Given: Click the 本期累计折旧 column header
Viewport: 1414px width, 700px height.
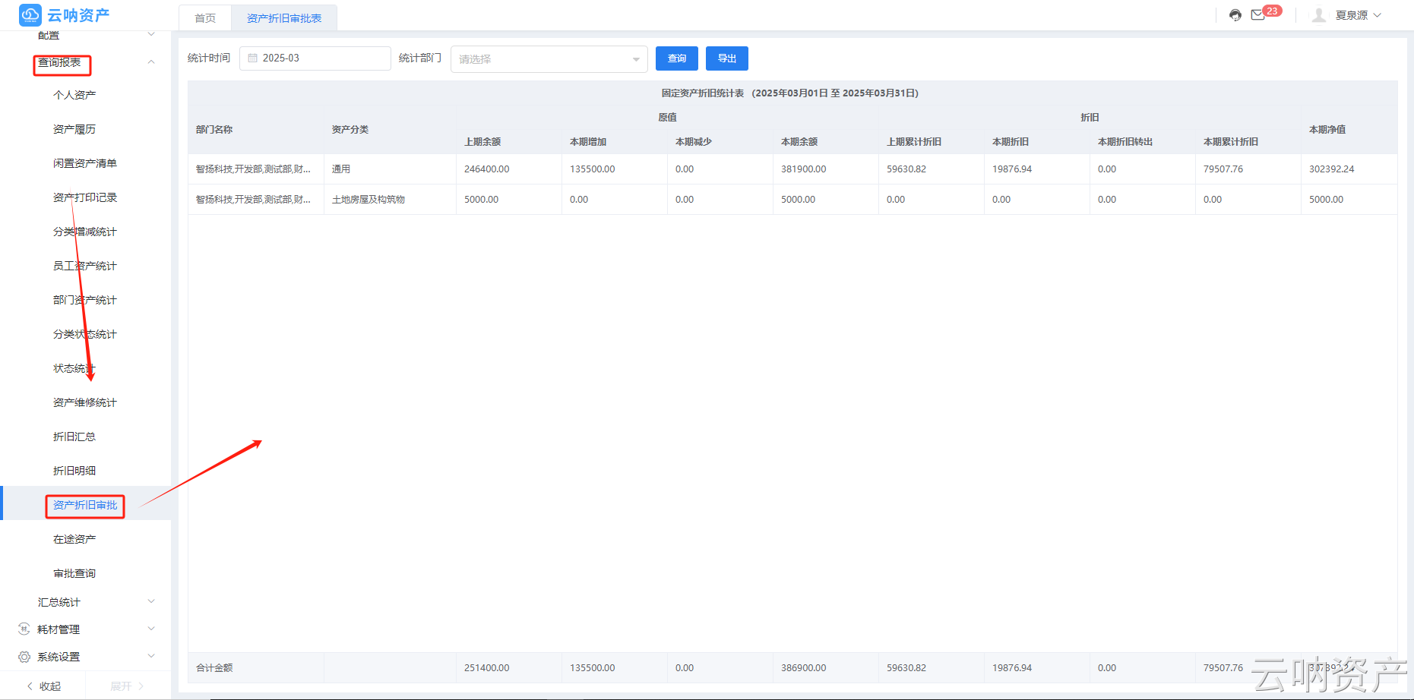Looking at the screenshot, I should [x=1231, y=142].
